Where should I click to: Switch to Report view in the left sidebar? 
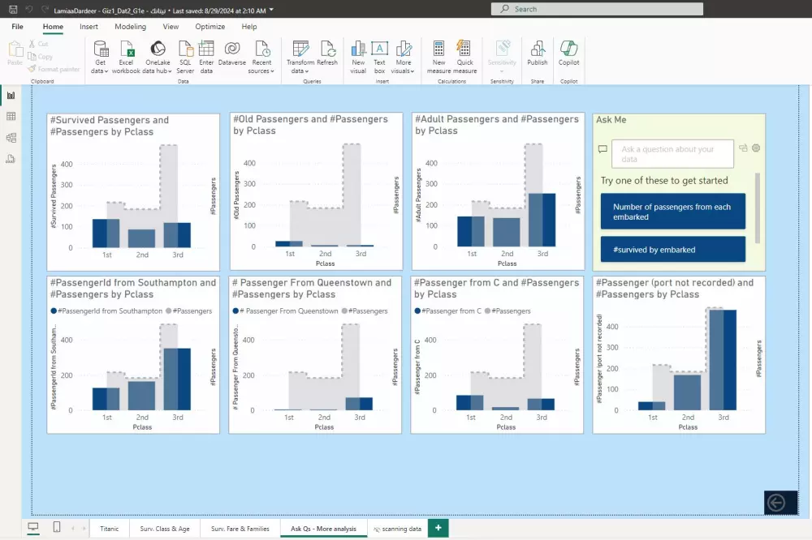pyautogui.click(x=11, y=95)
